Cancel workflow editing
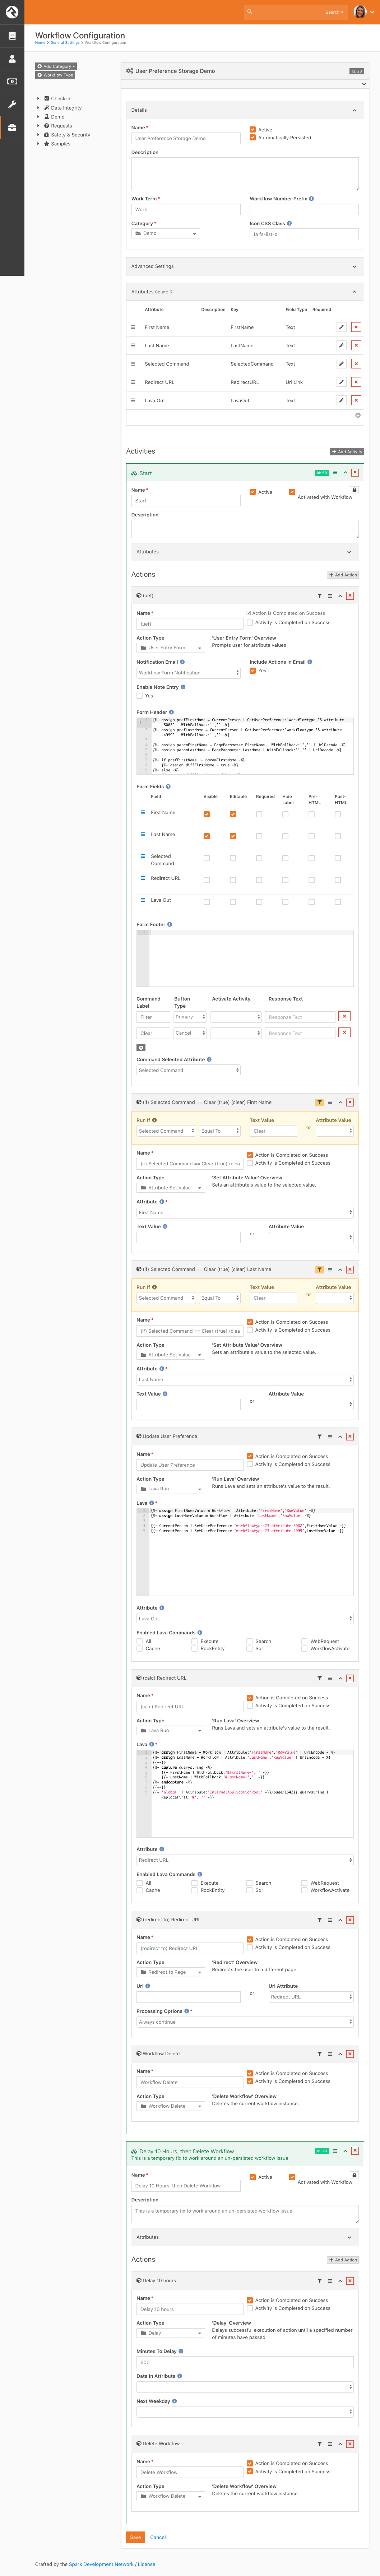The image size is (380, 2576). (158, 2537)
